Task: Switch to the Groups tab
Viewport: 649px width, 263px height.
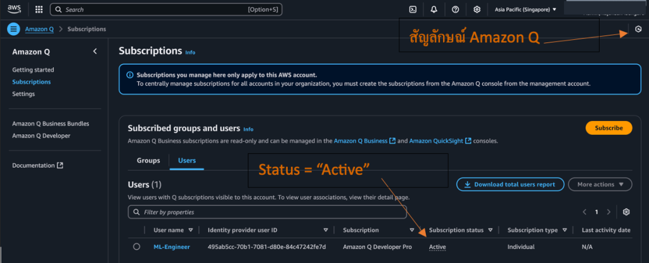Action: pyautogui.click(x=148, y=160)
